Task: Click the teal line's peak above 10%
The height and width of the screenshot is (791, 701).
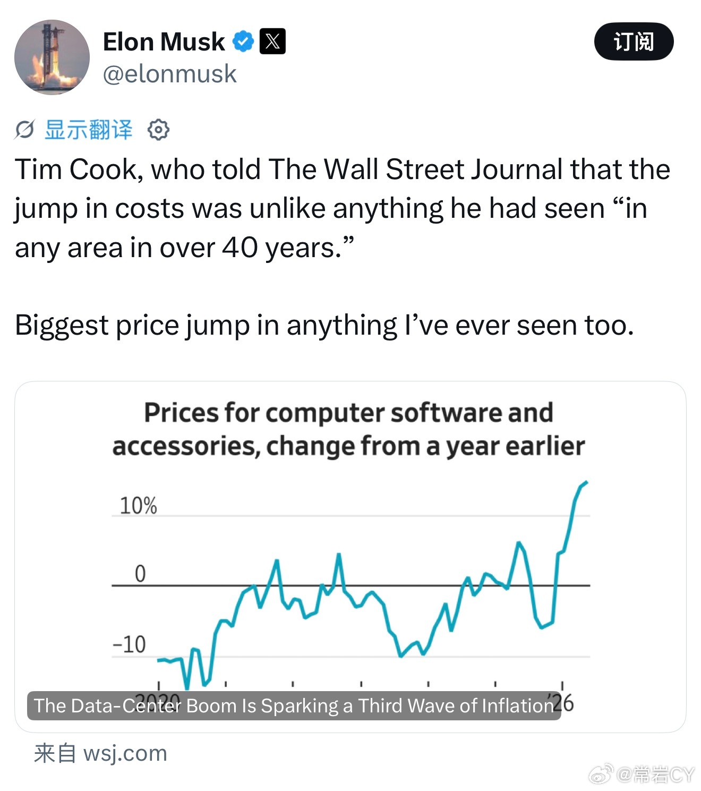Action: point(585,482)
